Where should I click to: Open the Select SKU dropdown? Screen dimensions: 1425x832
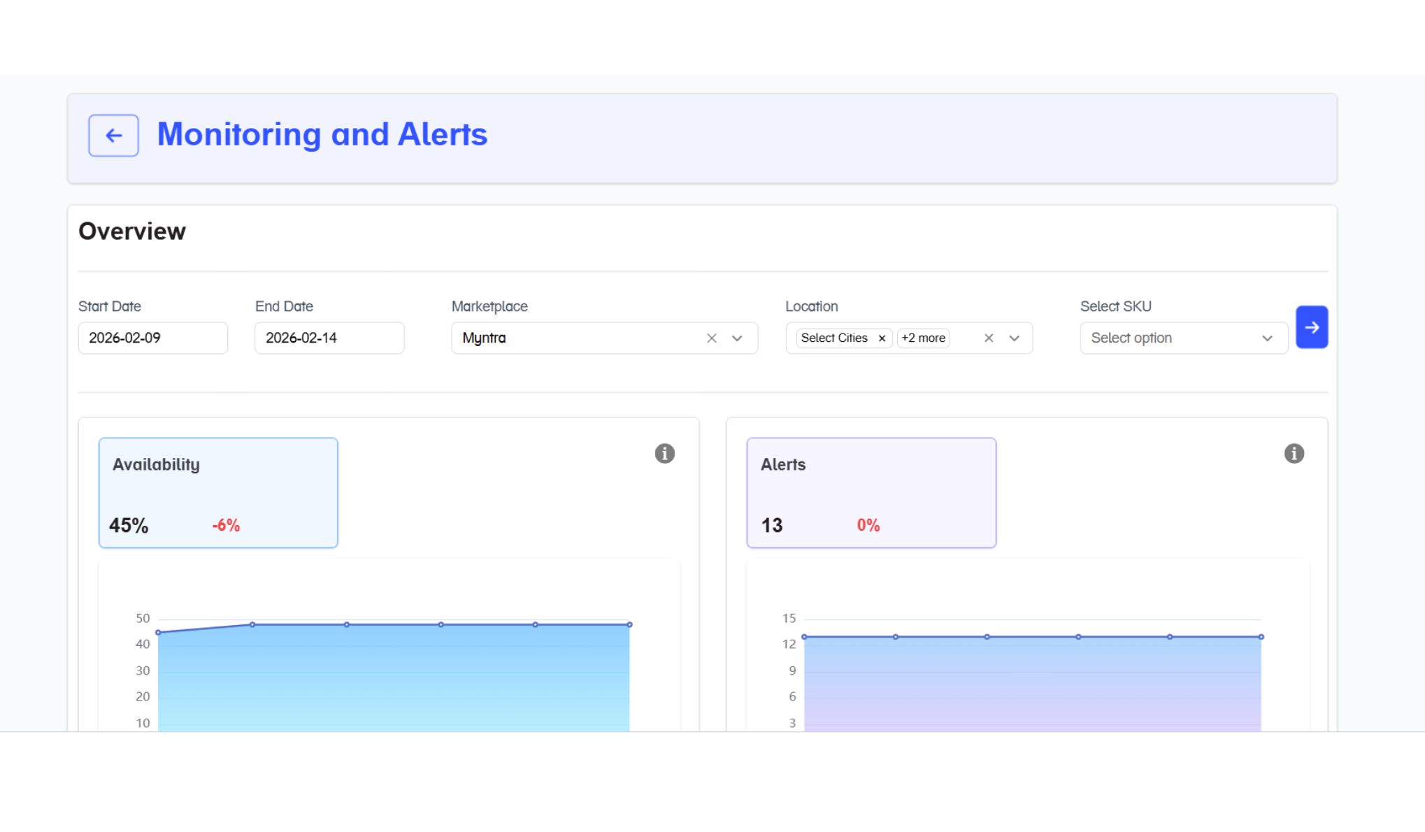tap(1183, 338)
